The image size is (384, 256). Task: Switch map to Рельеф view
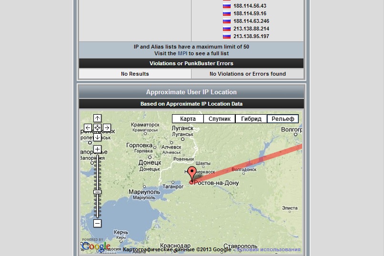click(283, 119)
